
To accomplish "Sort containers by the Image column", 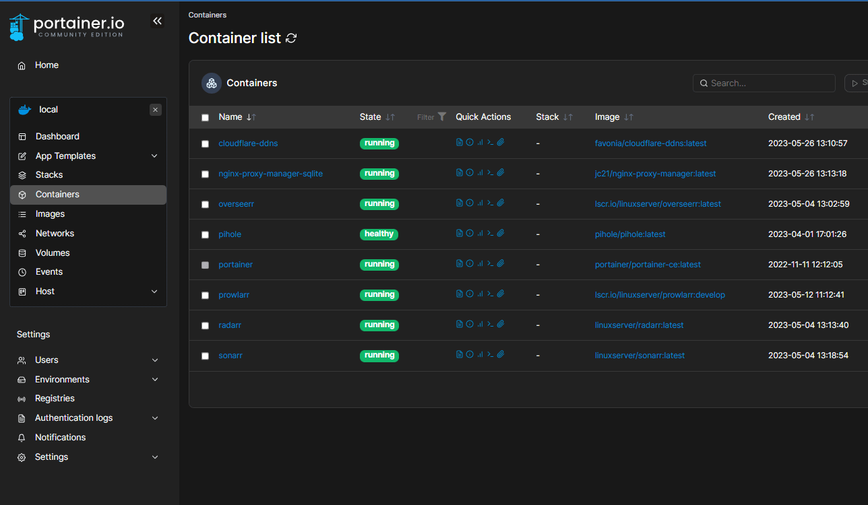I will click(x=614, y=117).
